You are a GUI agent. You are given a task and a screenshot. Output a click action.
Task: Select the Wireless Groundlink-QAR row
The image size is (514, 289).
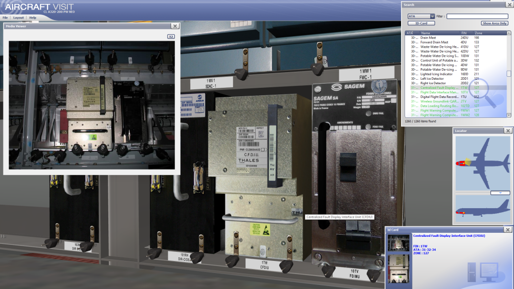(456, 101)
